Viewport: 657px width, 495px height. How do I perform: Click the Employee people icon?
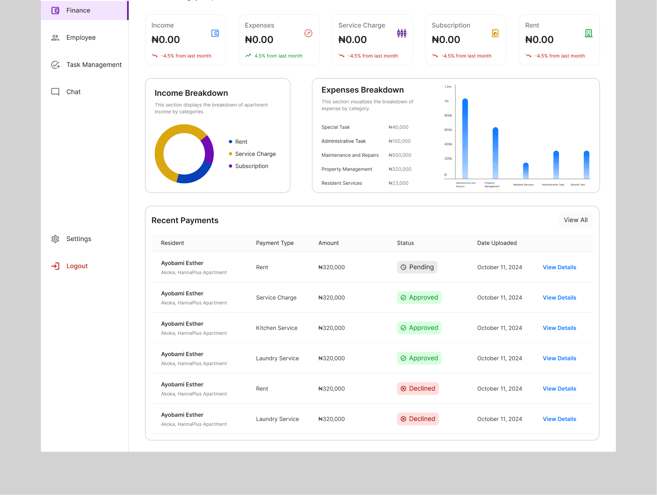click(x=55, y=38)
